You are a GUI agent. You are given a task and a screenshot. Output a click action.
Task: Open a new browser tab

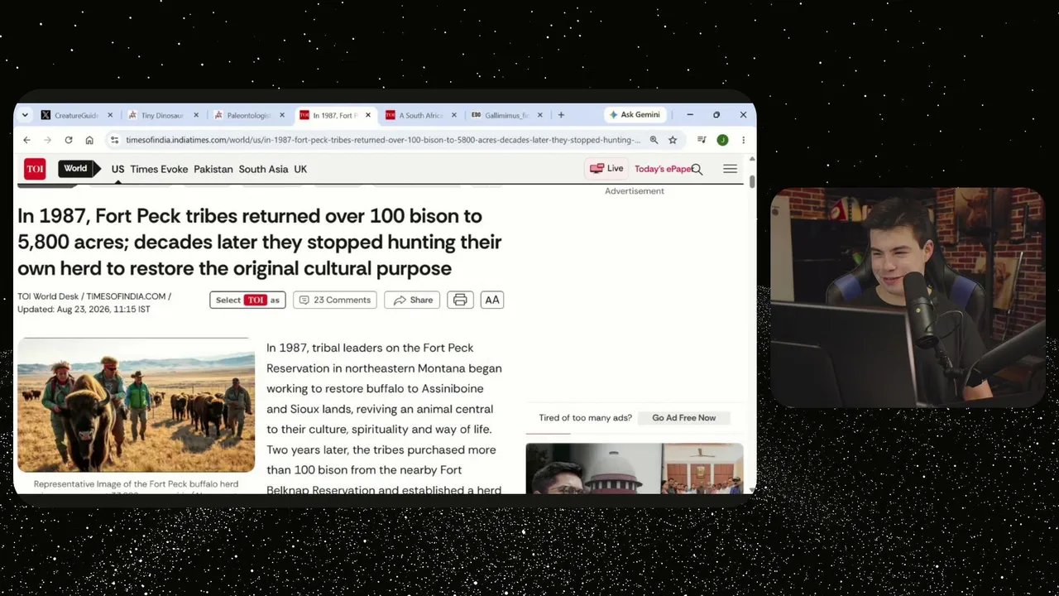click(x=561, y=115)
